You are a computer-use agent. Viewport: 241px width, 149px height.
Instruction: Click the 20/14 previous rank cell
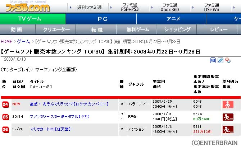[18, 117]
